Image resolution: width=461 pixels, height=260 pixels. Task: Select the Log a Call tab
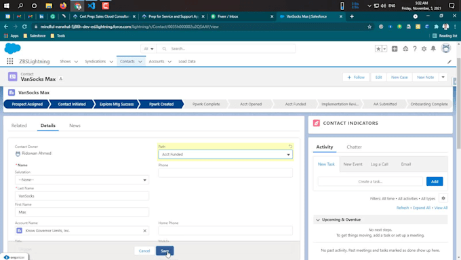pyautogui.click(x=379, y=164)
